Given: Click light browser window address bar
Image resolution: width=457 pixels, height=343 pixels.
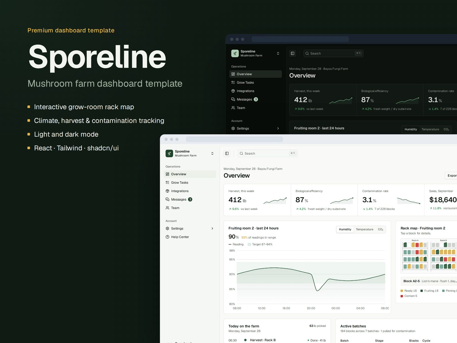Looking at the screenshot, I should click(x=234, y=139).
